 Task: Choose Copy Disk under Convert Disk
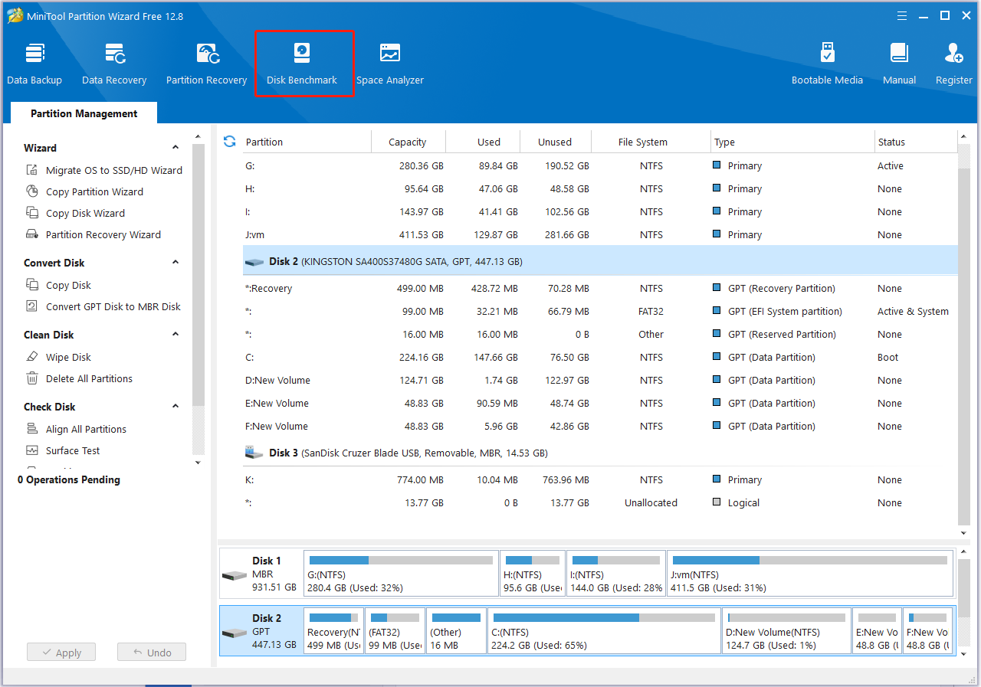[58, 285]
